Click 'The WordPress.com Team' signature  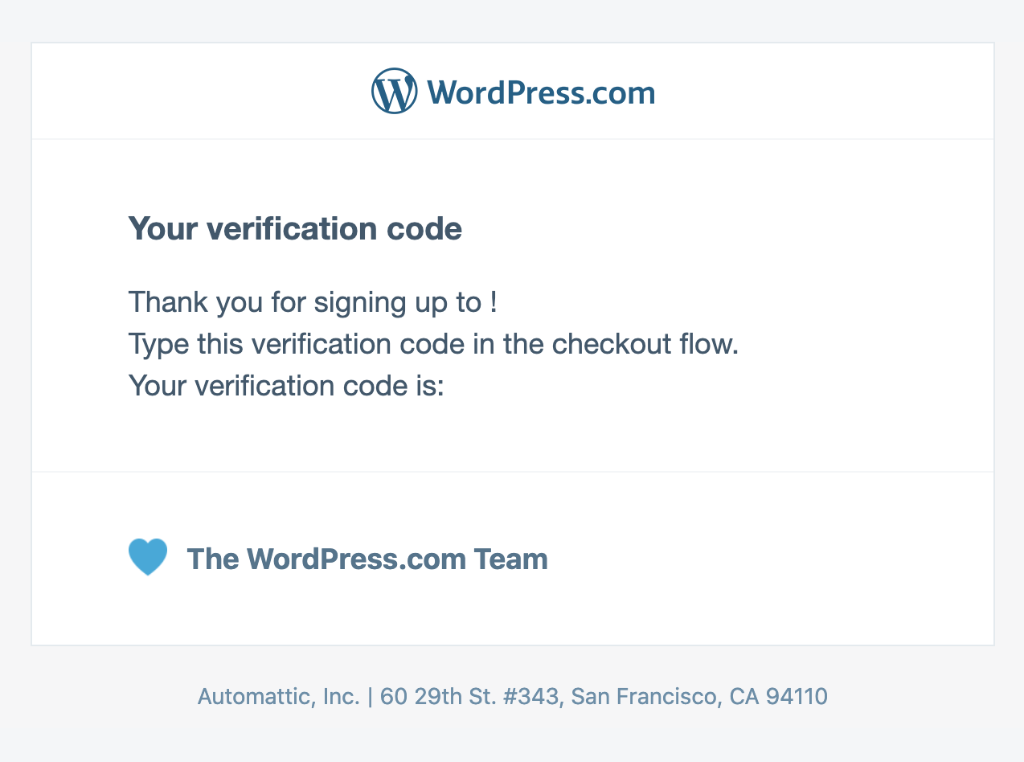point(367,559)
